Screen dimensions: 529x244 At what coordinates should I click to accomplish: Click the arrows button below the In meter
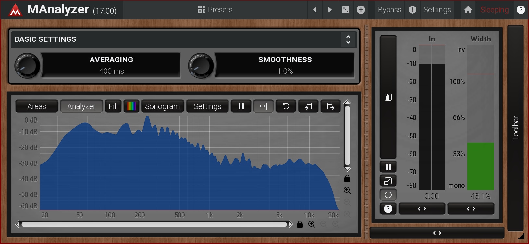point(422,209)
